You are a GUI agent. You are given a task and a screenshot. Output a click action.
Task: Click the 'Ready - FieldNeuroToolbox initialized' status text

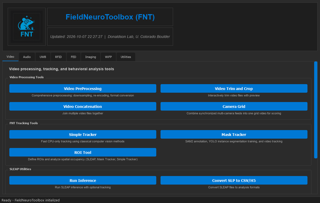(x=31, y=200)
